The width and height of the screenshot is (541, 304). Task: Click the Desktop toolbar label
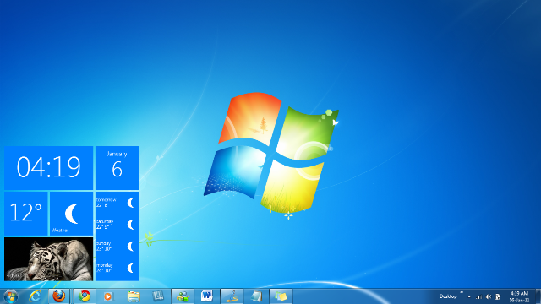click(448, 296)
